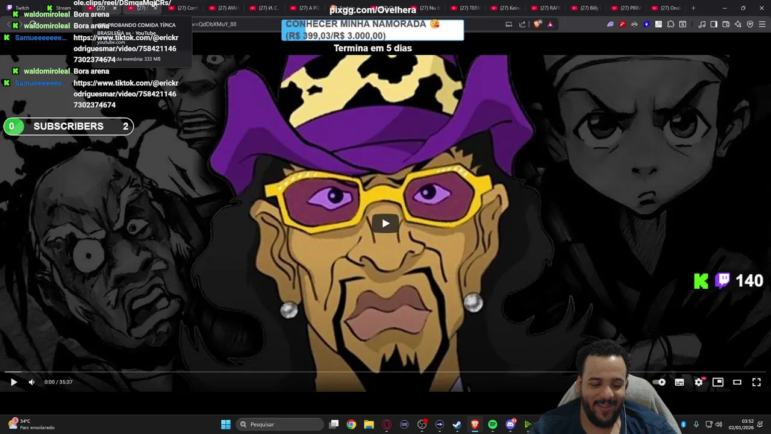Enter fullscreen mode
This screenshot has height=434, width=771.
point(757,382)
